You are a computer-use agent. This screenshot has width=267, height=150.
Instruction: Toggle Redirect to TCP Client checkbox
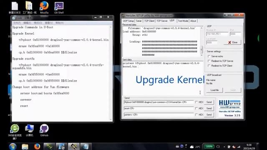click(x=209, y=66)
